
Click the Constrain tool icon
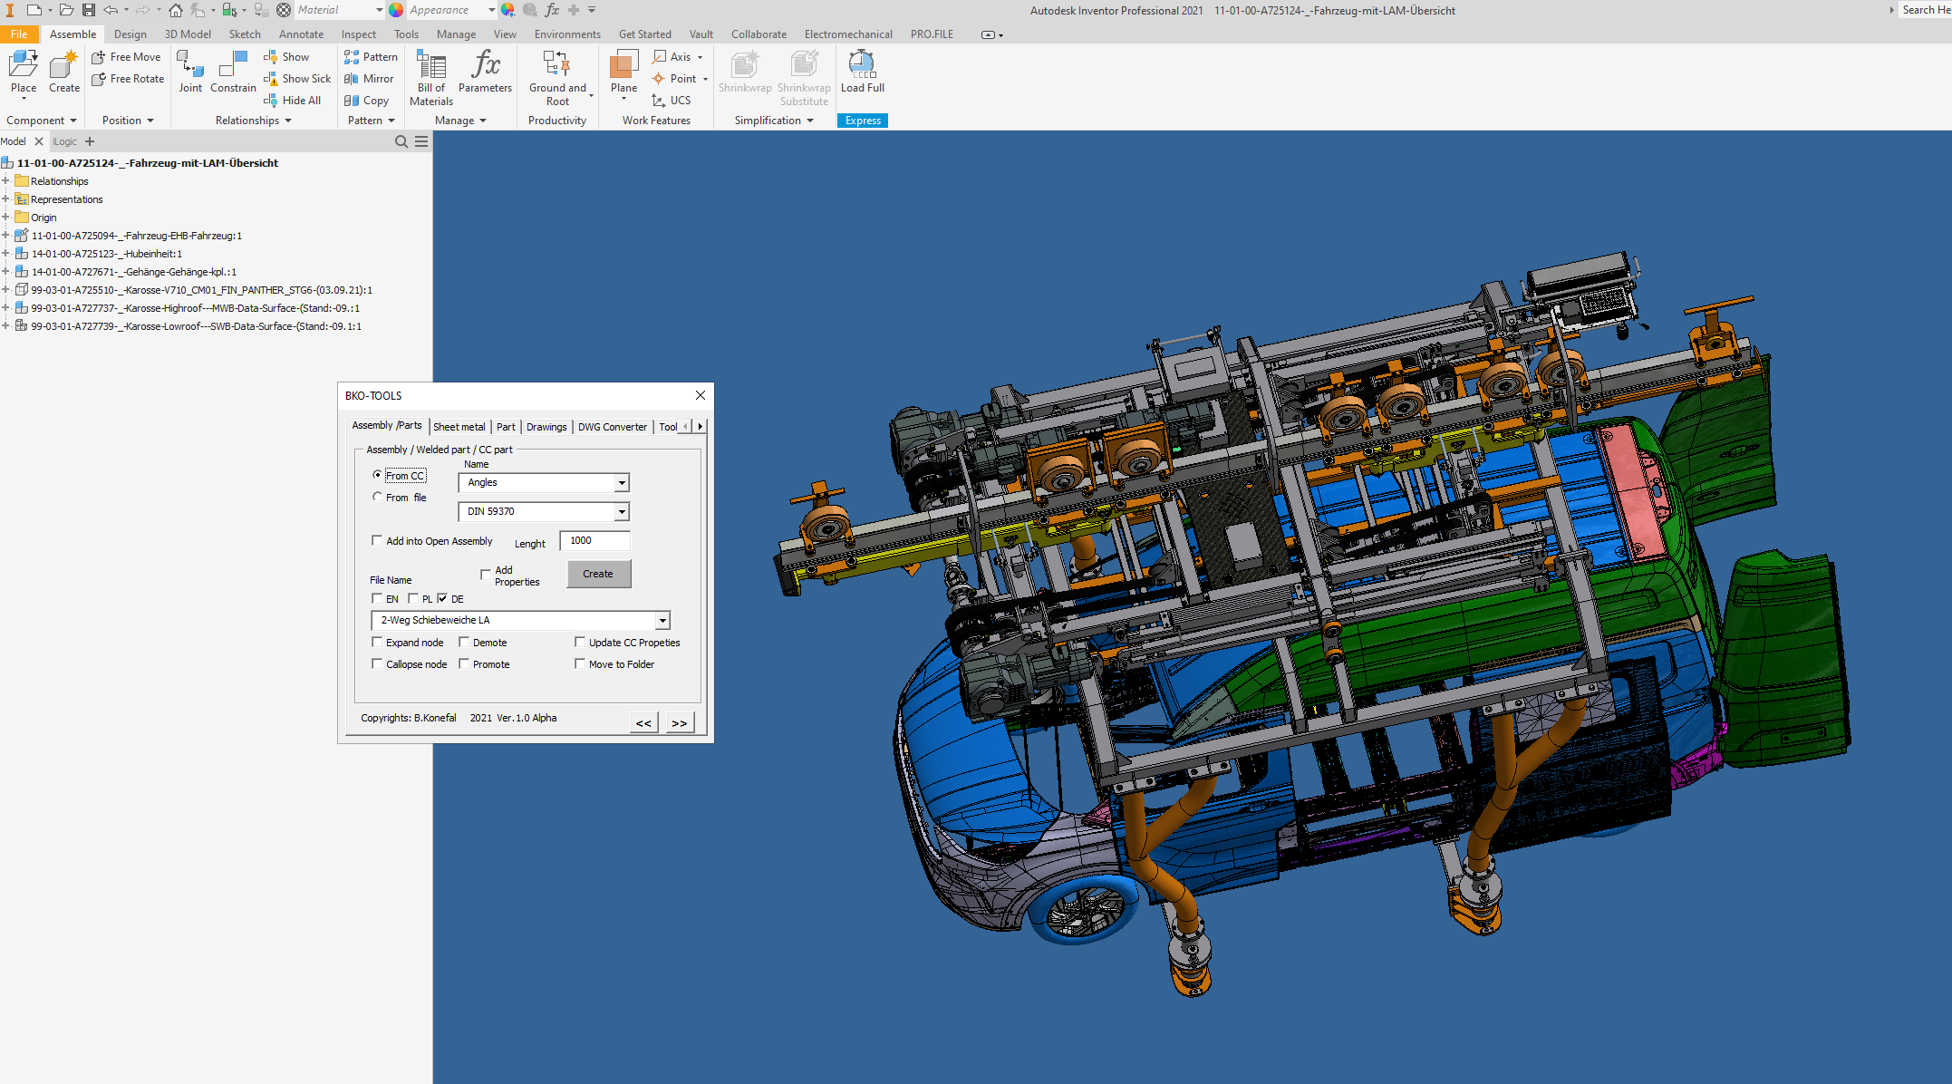[233, 65]
